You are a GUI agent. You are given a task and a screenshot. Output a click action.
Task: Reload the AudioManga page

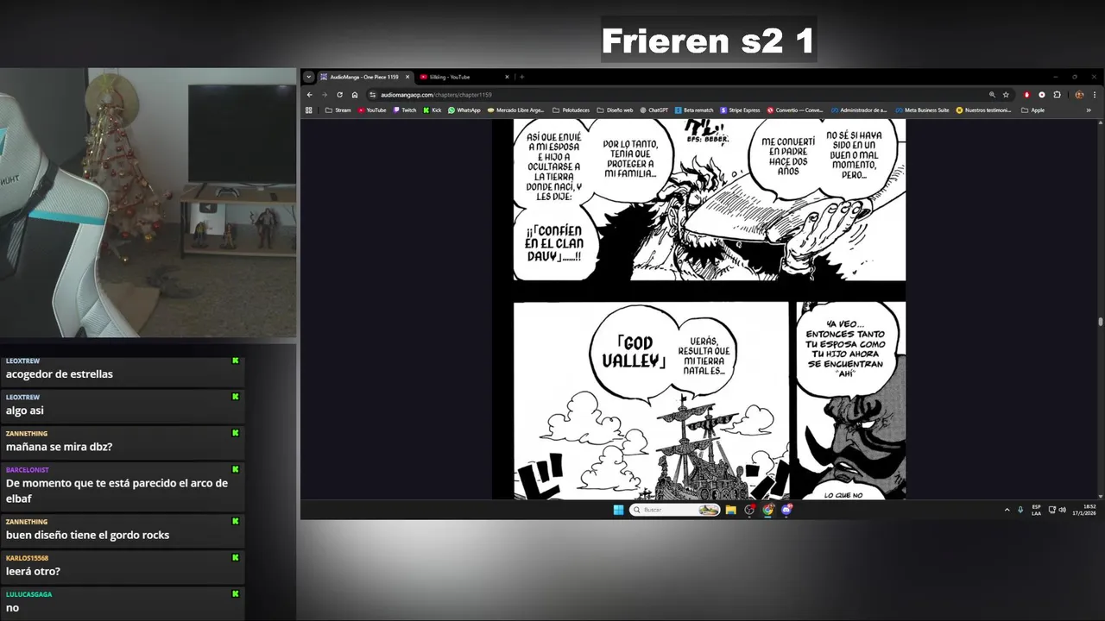tap(339, 95)
